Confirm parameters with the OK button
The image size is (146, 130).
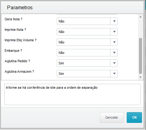[x=134, y=117]
